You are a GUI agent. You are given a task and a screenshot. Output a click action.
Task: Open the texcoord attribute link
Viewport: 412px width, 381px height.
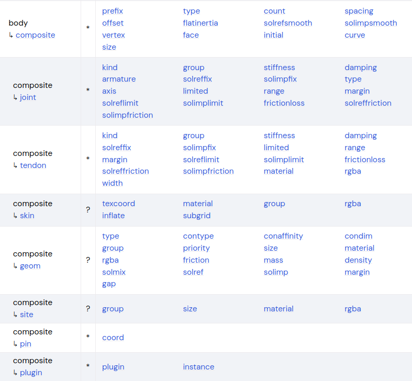118,204
